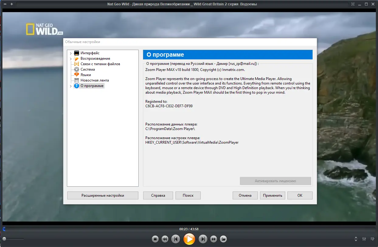
Task: Click the Zoom Player MAX v18 build text
Action: (x=195, y=70)
